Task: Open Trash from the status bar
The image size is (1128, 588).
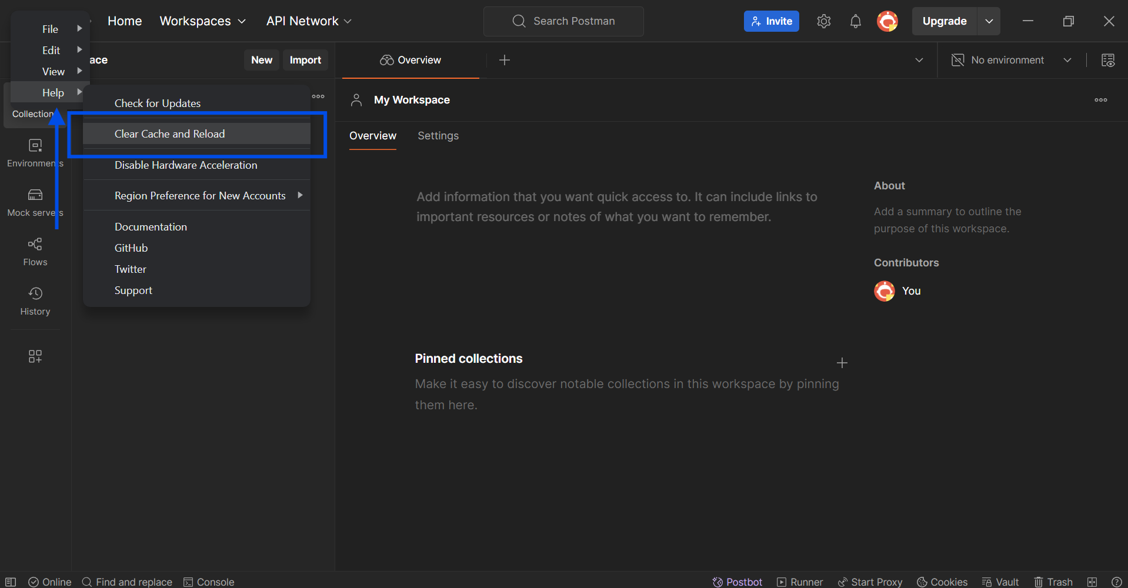Action: pyautogui.click(x=1053, y=582)
